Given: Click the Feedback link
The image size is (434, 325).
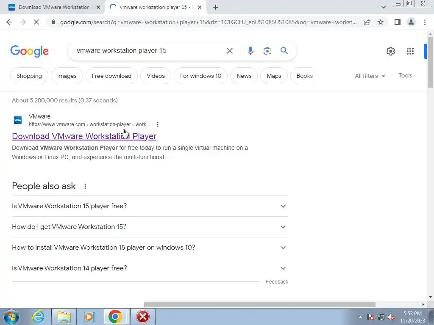Looking at the screenshot, I should point(277,281).
